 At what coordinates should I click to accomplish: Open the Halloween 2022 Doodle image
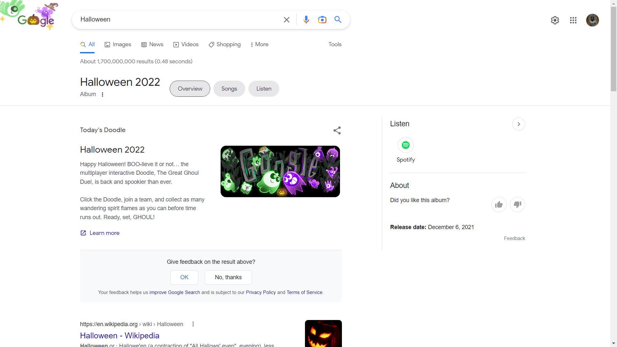coord(280,172)
